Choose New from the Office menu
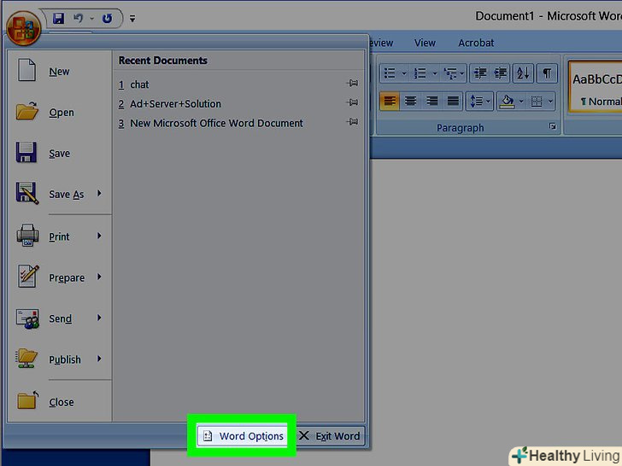The image size is (622, 466). point(60,72)
